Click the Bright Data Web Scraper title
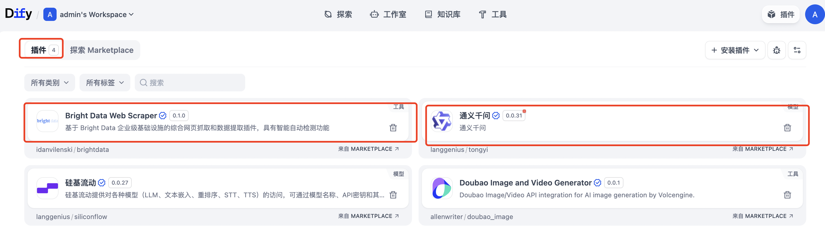Viewport: 825px width, 246px height. coord(111,116)
